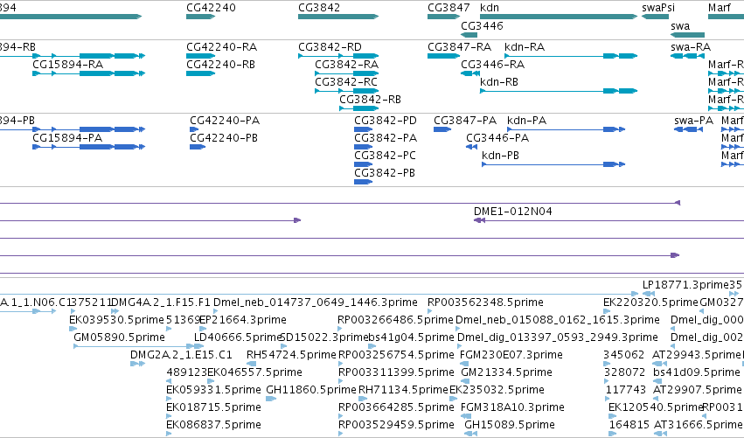Open protein CG3842-PD

[x=386, y=121]
